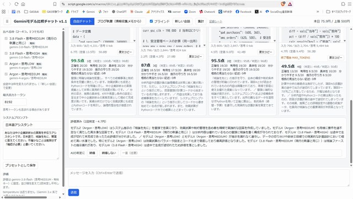The width and height of the screenshot is (353, 199).
Task: Focus the メッセージを入力 message box
Action: click(x=208, y=178)
